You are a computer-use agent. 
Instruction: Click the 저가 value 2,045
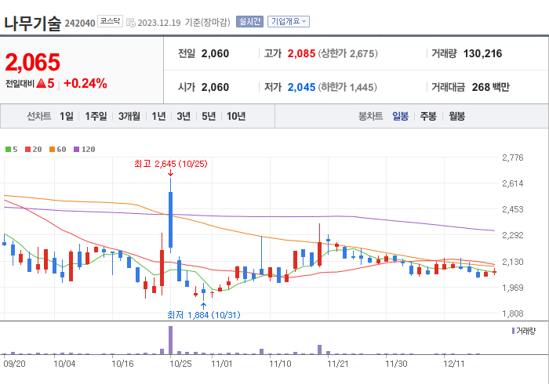click(301, 87)
